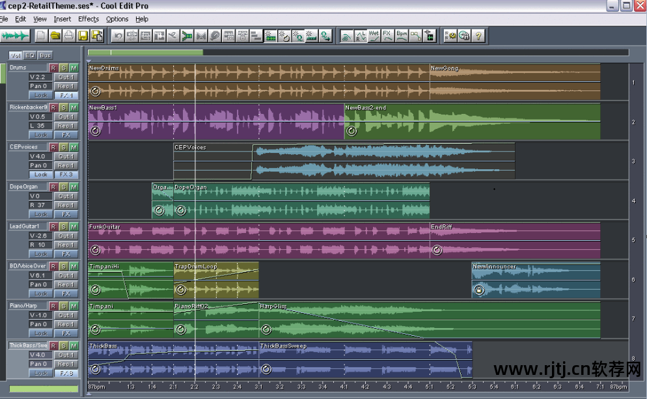Click the Undo curved arrow icon
This screenshot has width=647, height=399.
click(118, 36)
